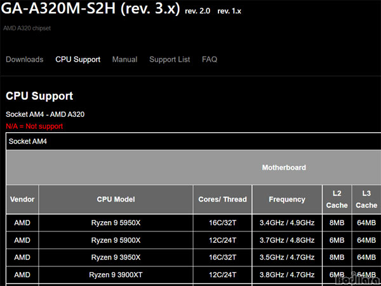
Task: Select the CPU Support tab
Action: click(77, 60)
